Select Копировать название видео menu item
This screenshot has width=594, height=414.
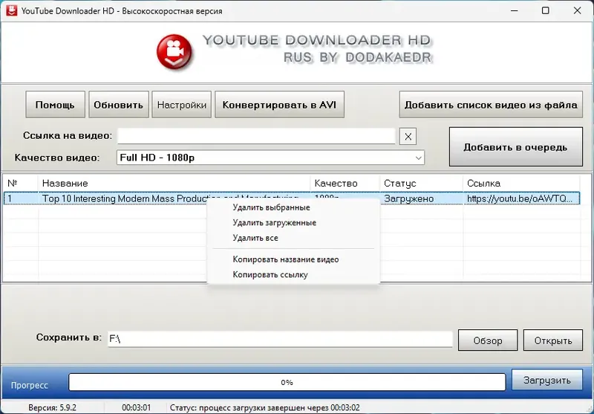click(x=286, y=259)
